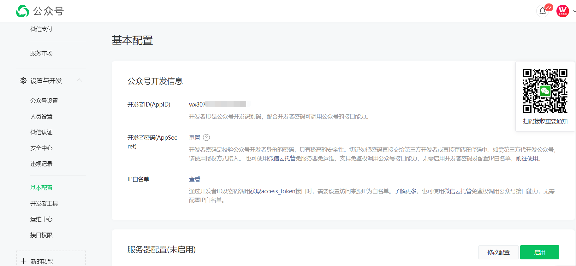Click the 公众号开发信息 heading
Screen dimensions: 576x266
click(155, 81)
